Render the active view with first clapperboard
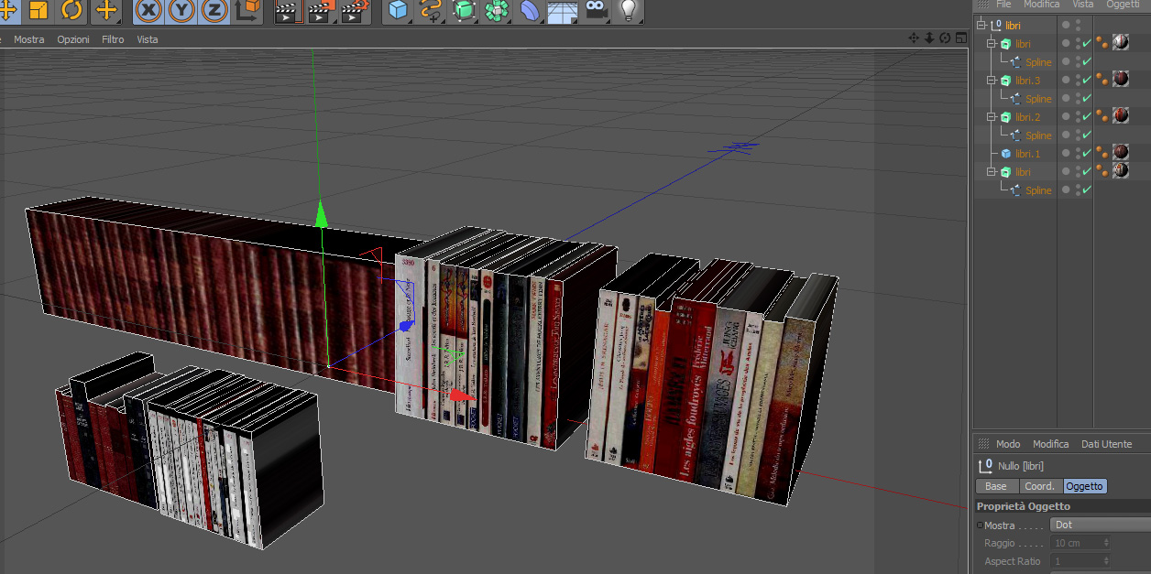Image resolution: width=1151 pixels, height=574 pixels. (x=288, y=11)
